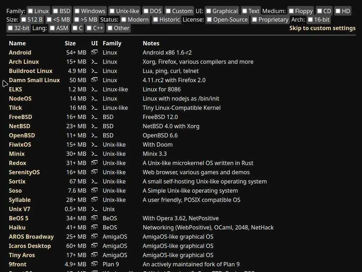Click the Name column header
The width and height of the screenshot is (362, 272).
coord(17,43)
